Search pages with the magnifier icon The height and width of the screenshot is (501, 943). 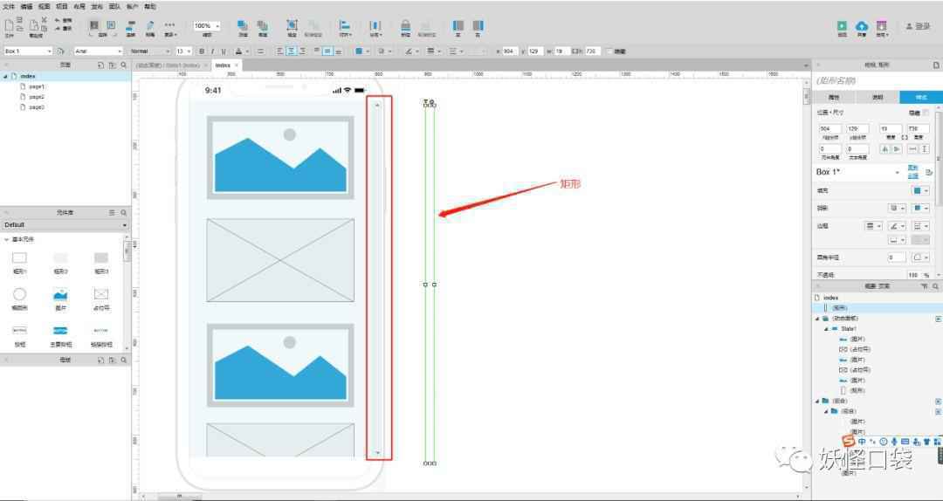coord(123,65)
